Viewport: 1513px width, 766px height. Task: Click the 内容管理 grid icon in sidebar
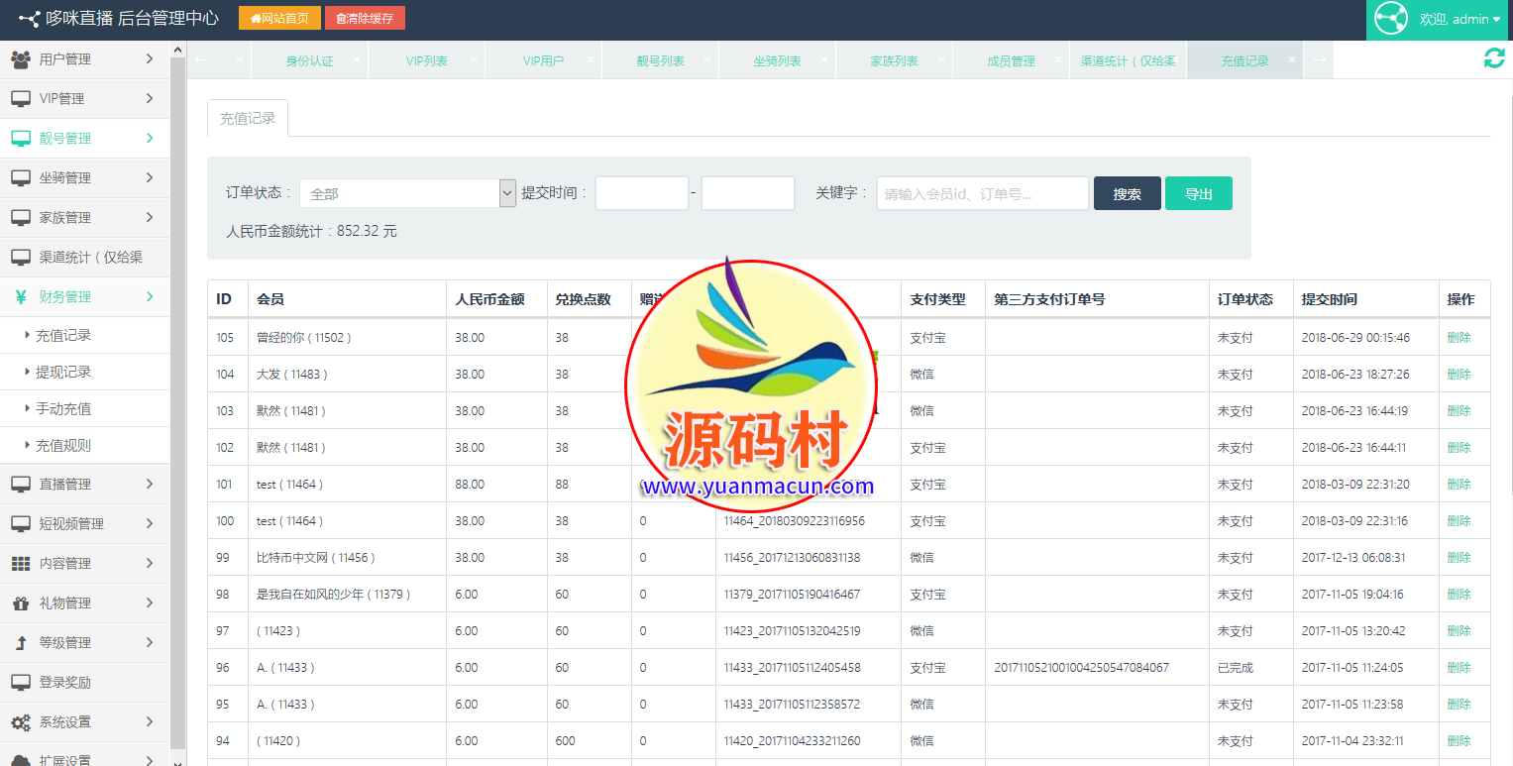click(x=20, y=563)
